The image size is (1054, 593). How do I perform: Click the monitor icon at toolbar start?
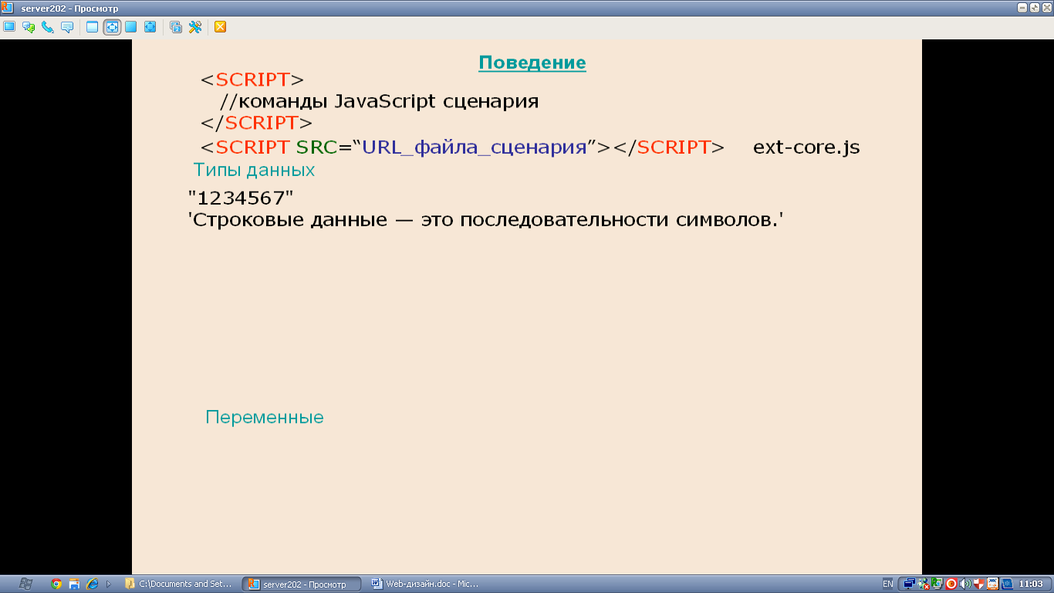tap(9, 27)
